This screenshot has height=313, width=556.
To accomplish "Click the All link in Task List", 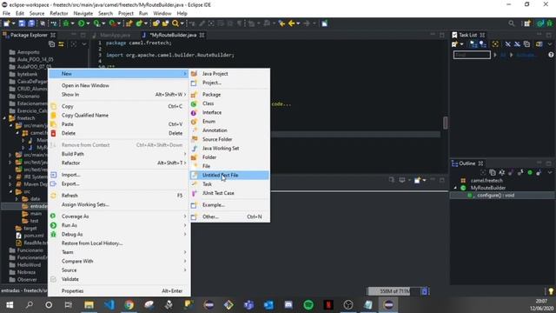I will click(503, 55).
